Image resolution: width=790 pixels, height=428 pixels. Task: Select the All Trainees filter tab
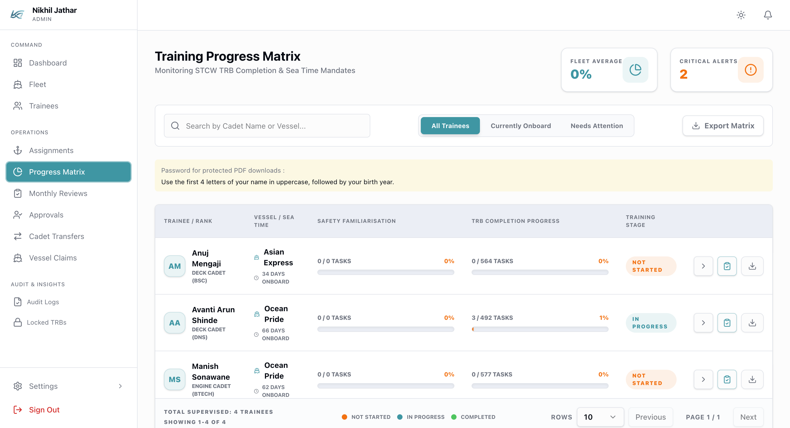pyautogui.click(x=450, y=126)
